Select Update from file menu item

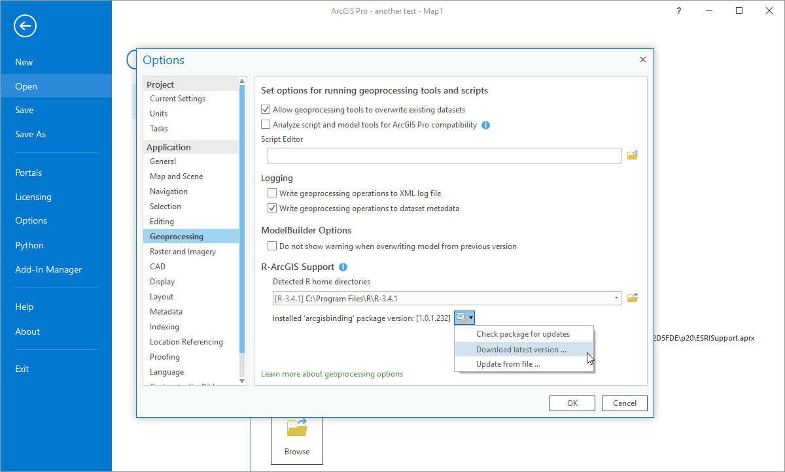click(x=523, y=364)
